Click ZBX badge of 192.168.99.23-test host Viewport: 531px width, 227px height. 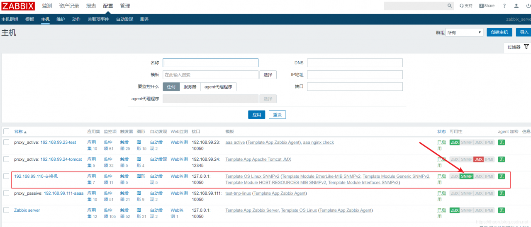pos(455,142)
